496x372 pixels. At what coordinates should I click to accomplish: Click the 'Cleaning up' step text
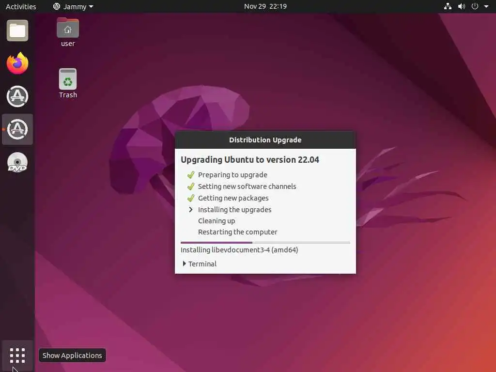pyautogui.click(x=217, y=221)
